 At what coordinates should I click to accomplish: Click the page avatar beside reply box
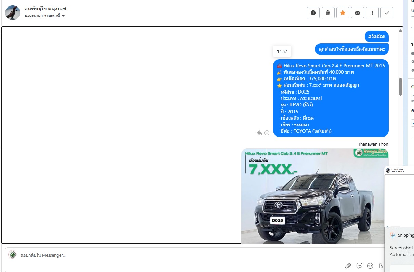tap(13, 254)
